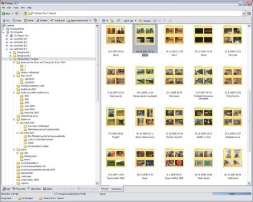This screenshot has width=253, height=202.
Task: Click the view mode icon in thumbnail toolbar
Action: coord(103,21)
